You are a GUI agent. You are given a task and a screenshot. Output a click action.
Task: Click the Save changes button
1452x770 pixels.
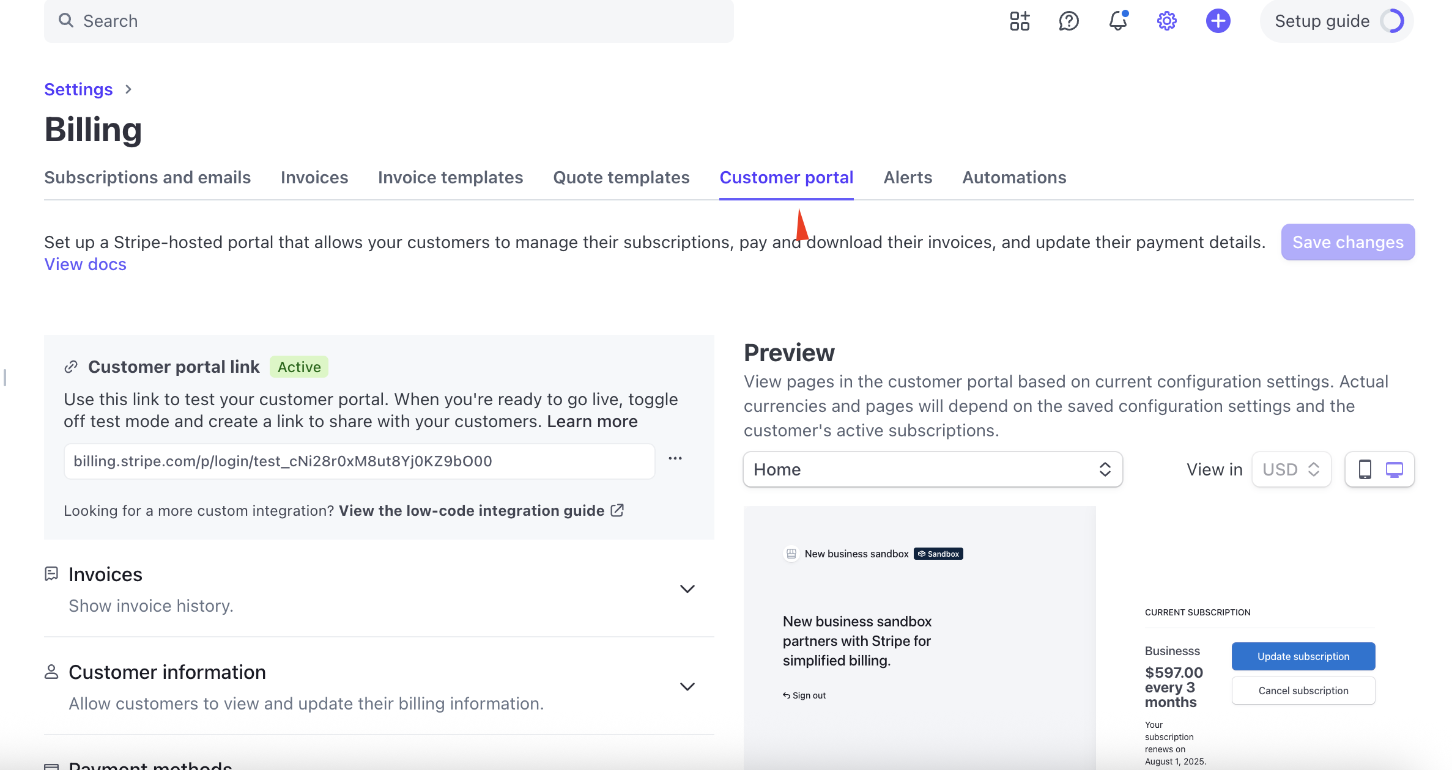1348,242
